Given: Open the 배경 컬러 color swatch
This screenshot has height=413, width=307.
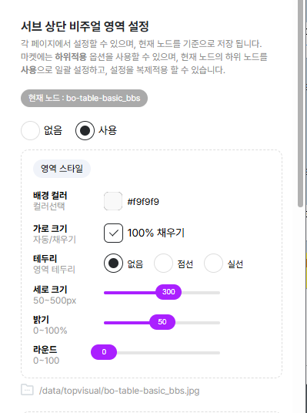Looking at the screenshot, I should tap(113, 201).
